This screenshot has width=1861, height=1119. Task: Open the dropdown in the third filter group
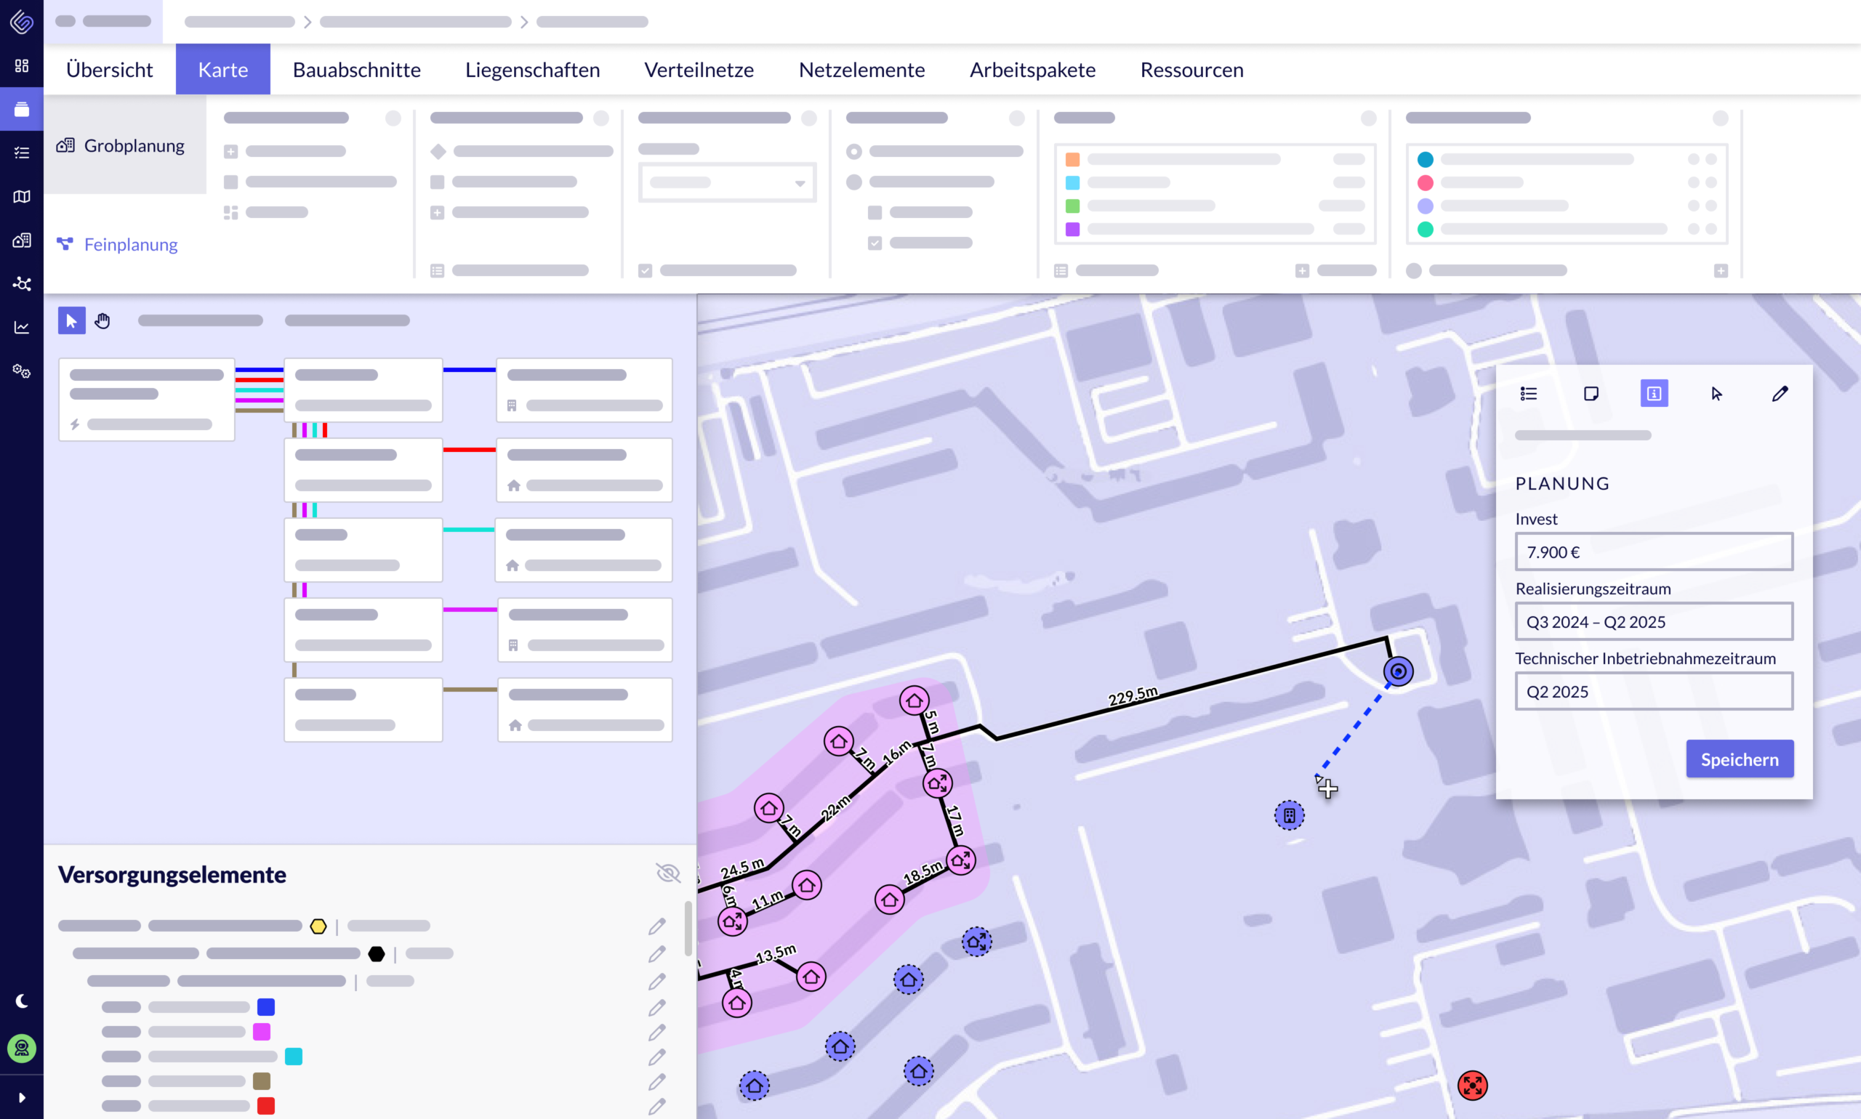(x=727, y=182)
